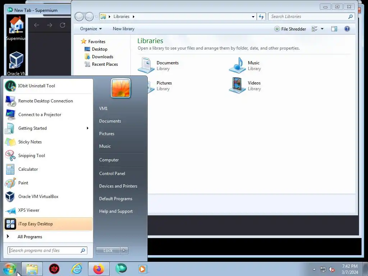Open Computer from Start menu

(x=109, y=160)
